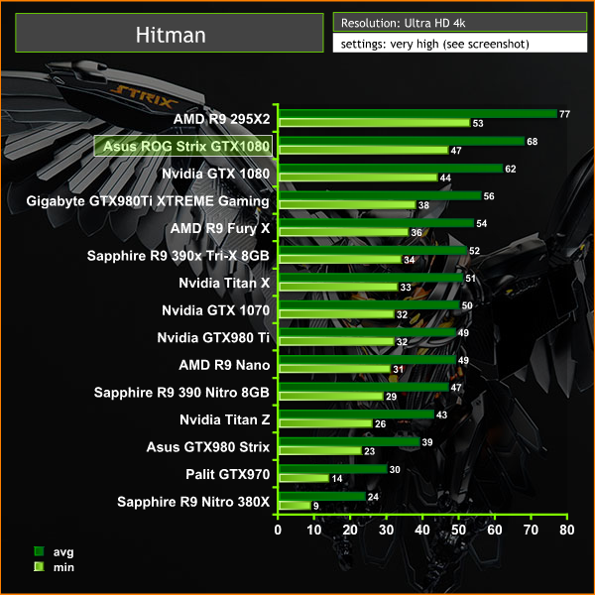Click the Nvidia GTX 1070 label

point(215,310)
